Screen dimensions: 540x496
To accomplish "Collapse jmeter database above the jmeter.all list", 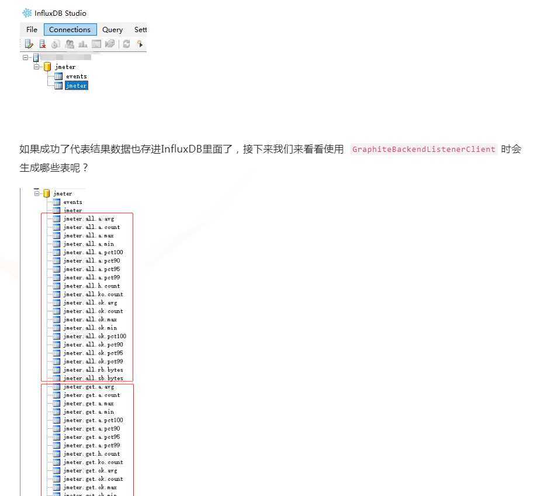I will pos(37,193).
